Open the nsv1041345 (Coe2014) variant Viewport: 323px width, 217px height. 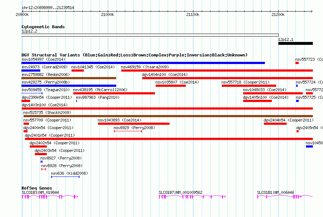[93, 67]
